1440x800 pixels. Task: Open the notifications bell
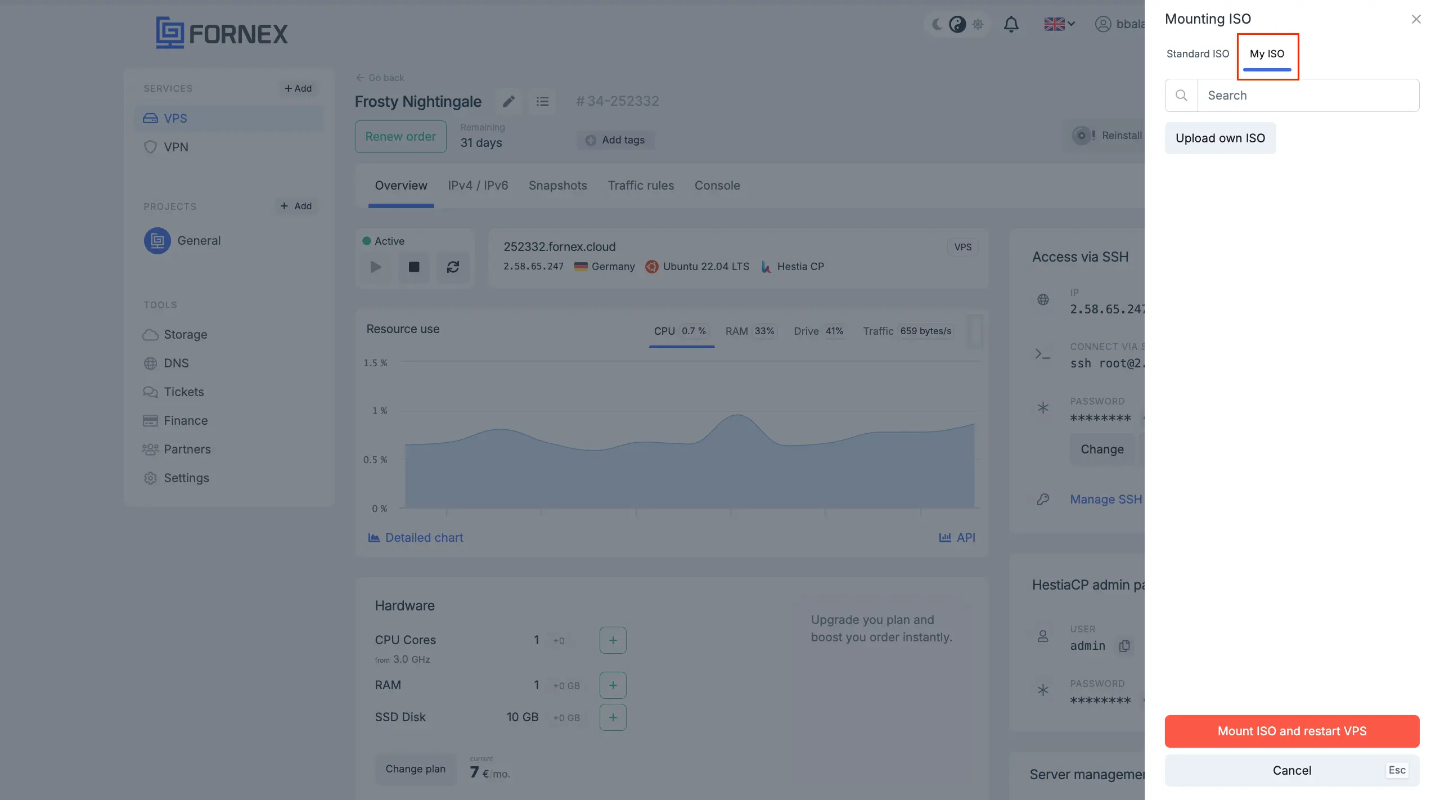click(1011, 24)
